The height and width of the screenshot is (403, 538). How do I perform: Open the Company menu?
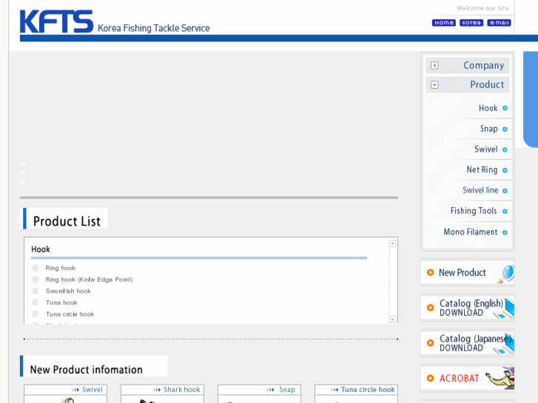pos(468,65)
